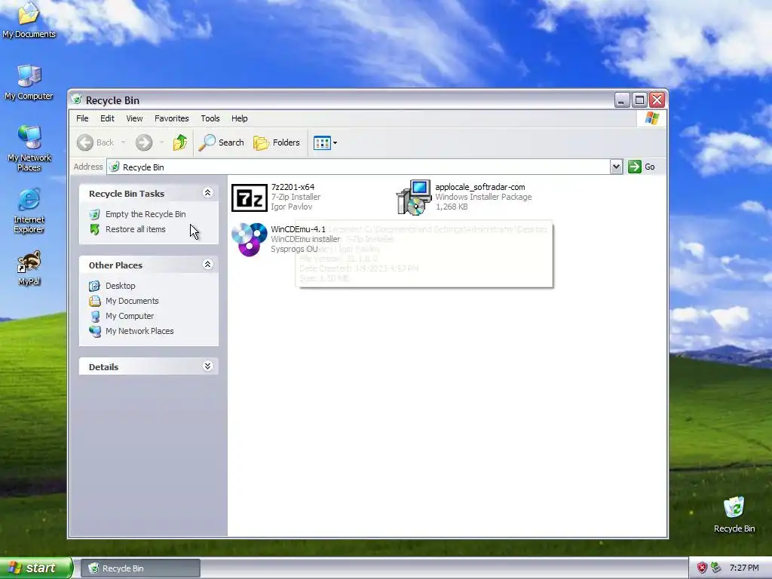772x579 pixels.
Task: Open the File menu
Action: tap(82, 118)
